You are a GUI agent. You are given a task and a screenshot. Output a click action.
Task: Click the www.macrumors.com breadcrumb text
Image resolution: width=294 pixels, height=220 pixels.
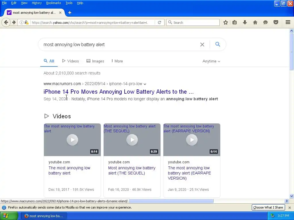(62, 84)
